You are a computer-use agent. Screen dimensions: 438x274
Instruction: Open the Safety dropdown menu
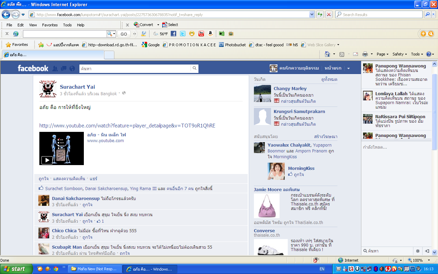(x=399, y=54)
